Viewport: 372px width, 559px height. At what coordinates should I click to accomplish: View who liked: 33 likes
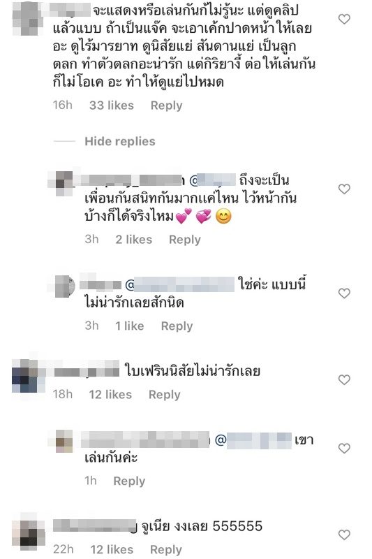[112, 106]
